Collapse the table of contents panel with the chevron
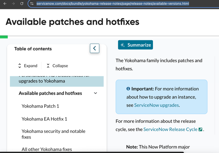Screen dimensions: 219x153 (95, 48)
